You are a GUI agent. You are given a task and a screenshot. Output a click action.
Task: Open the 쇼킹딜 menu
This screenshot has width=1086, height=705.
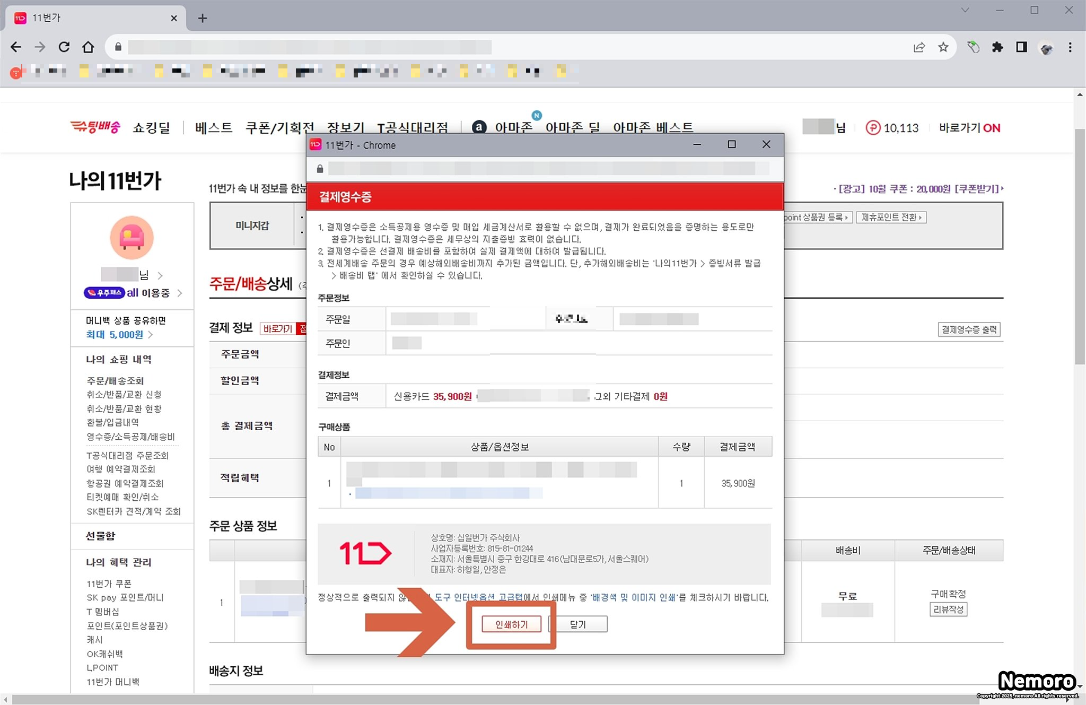point(152,128)
